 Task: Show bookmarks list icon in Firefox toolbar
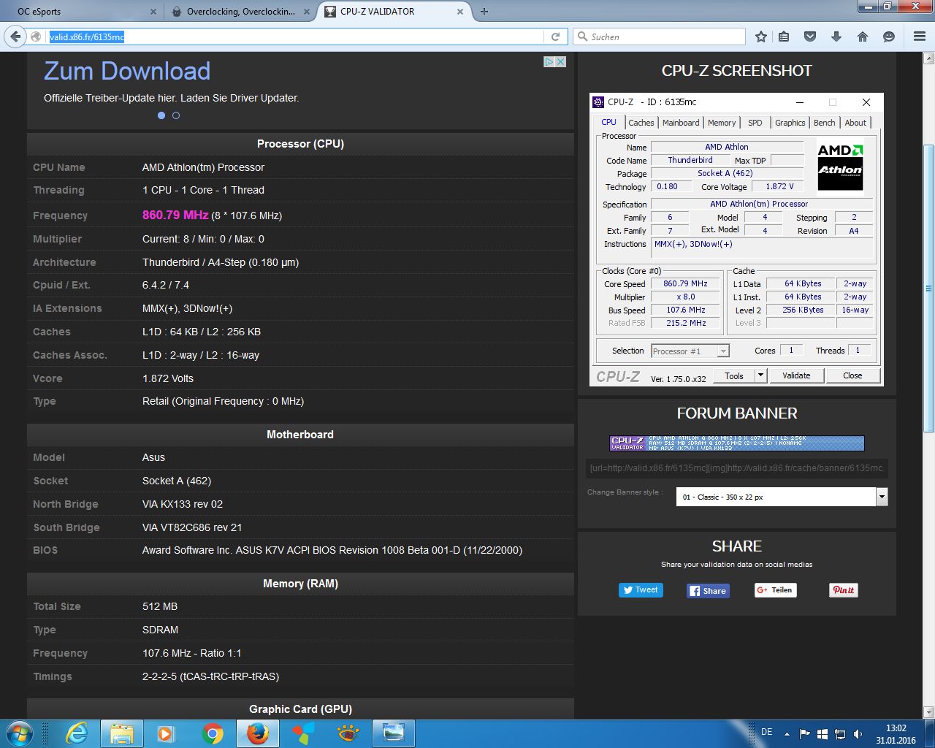coord(784,37)
